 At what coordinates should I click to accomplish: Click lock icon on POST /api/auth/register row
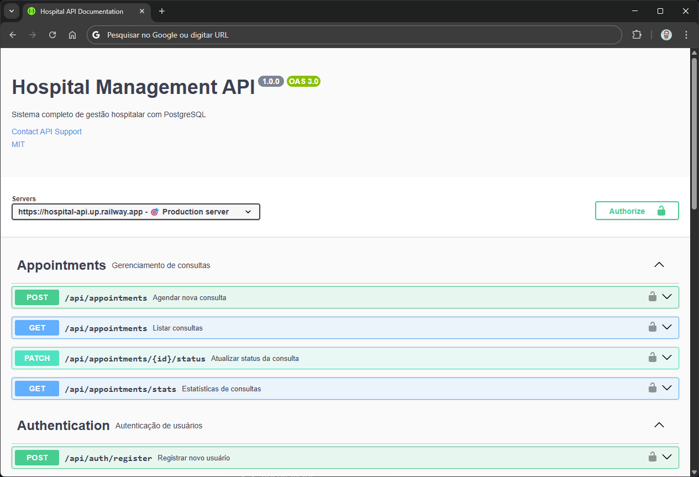652,457
